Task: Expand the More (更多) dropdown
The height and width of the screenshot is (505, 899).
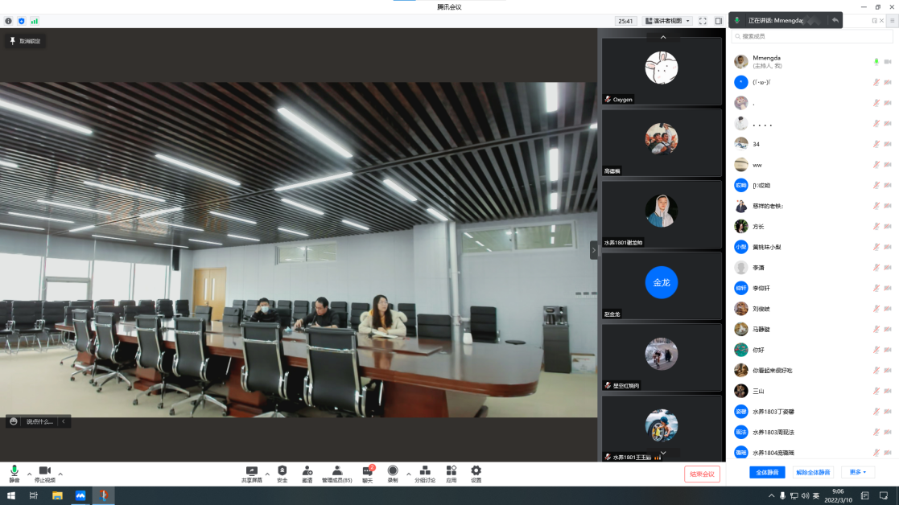Action: 857,472
